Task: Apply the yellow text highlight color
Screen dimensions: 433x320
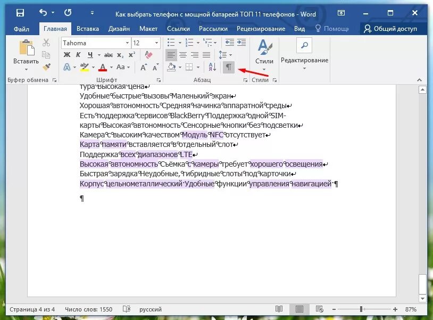Action: pos(84,67)
